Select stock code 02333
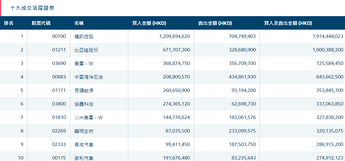 (x=59, y=144)
